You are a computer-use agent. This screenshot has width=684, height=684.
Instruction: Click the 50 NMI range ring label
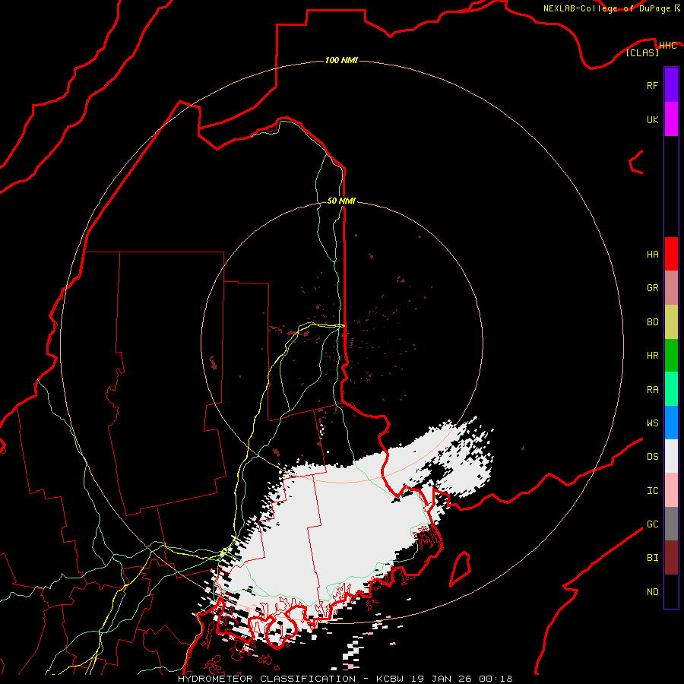[x=341, y=201]
